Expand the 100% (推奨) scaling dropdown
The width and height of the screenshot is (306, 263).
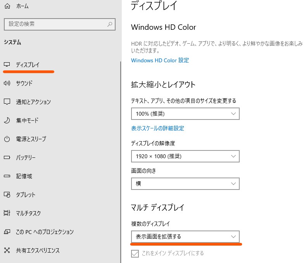pyautogui.click(x=185, y=114)
